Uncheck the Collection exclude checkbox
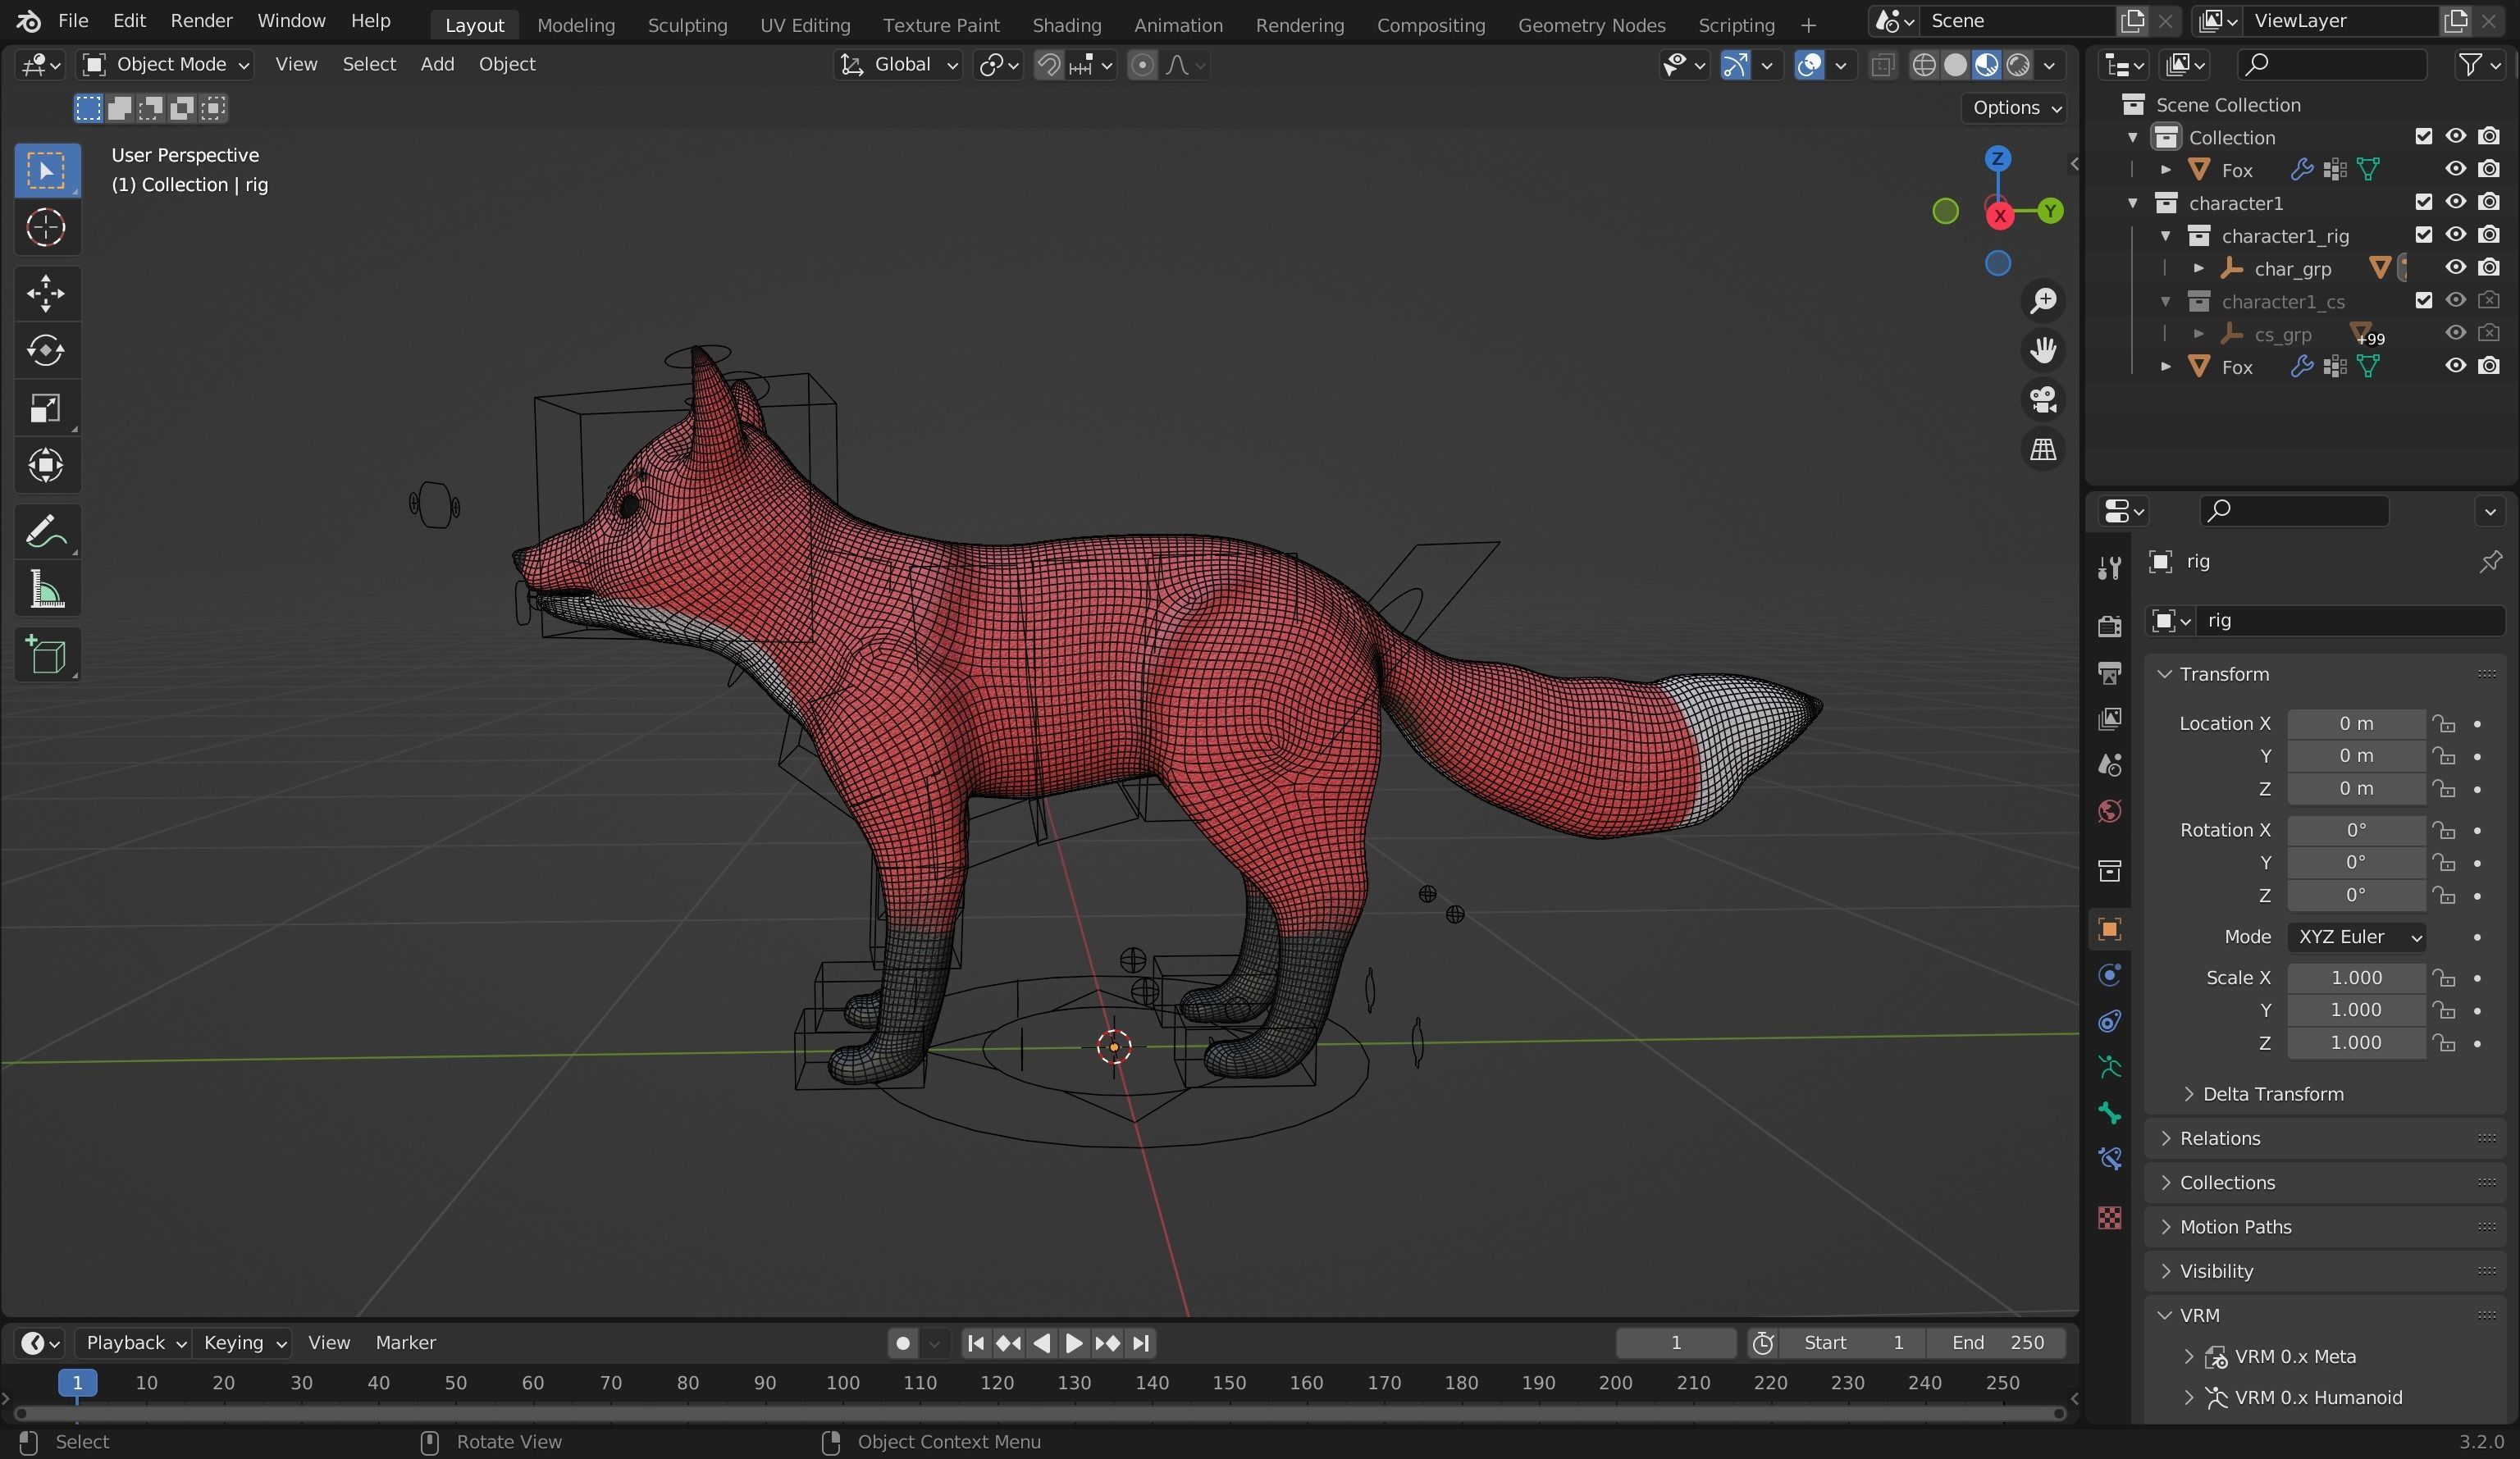Image resolution: width=2520 pixels, height=1459 pixels. (2423, 137)
